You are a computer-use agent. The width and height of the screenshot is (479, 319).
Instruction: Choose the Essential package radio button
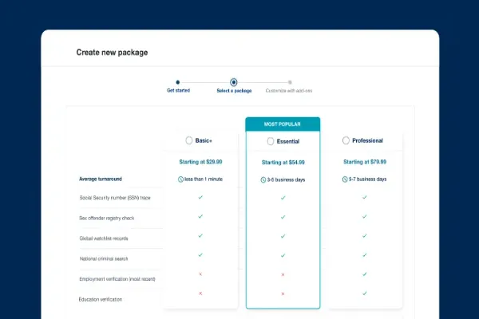pyautogui.click(x=271, y=141)
